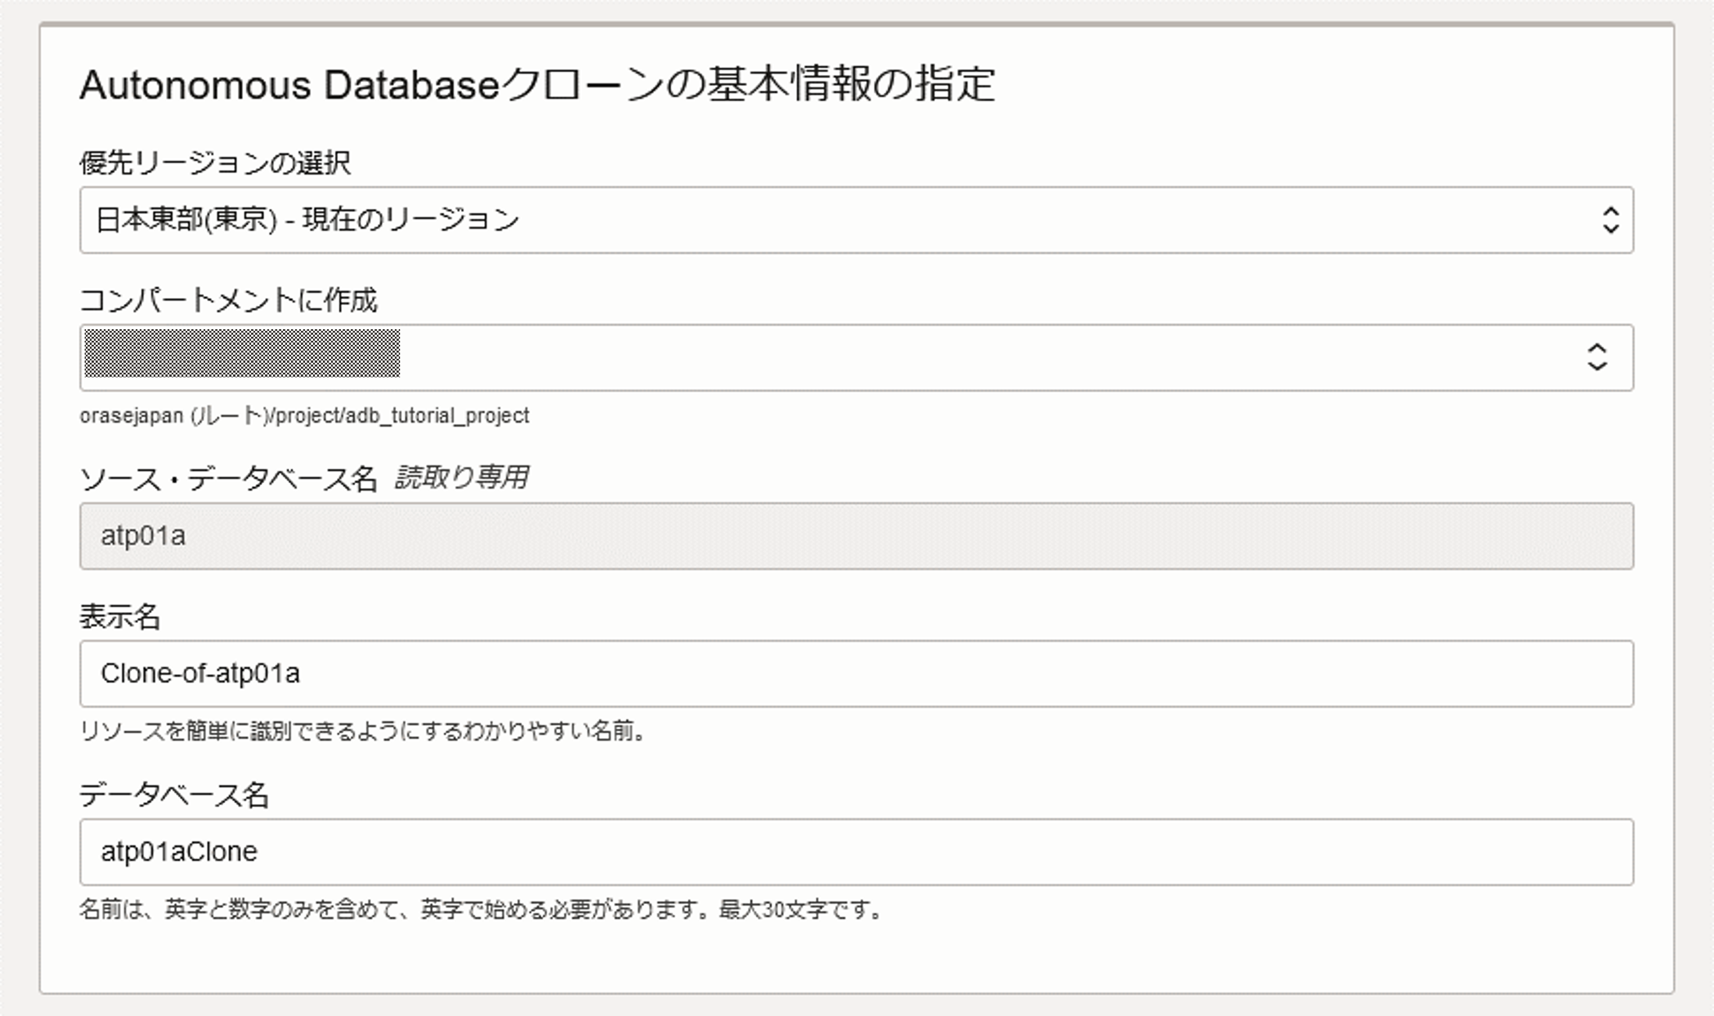1714x1016 pixels.
Task: Click the read-only source database field atp01a
Action: point(856,536)
